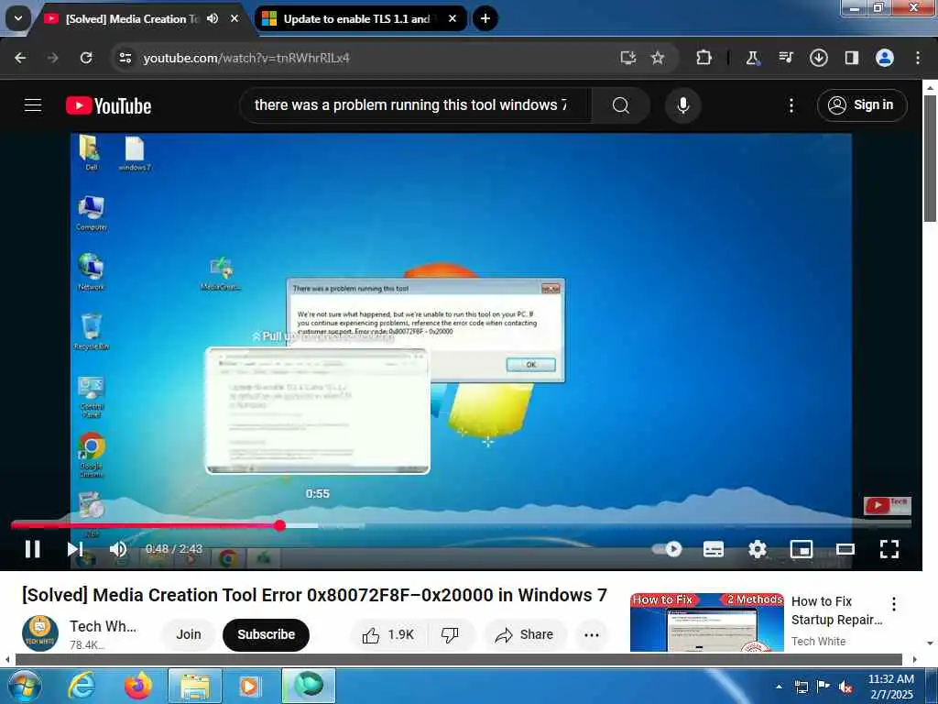Toggle the browser side panel
The width and height of the screenshot is (938, 704).
[x=851, y=58]
